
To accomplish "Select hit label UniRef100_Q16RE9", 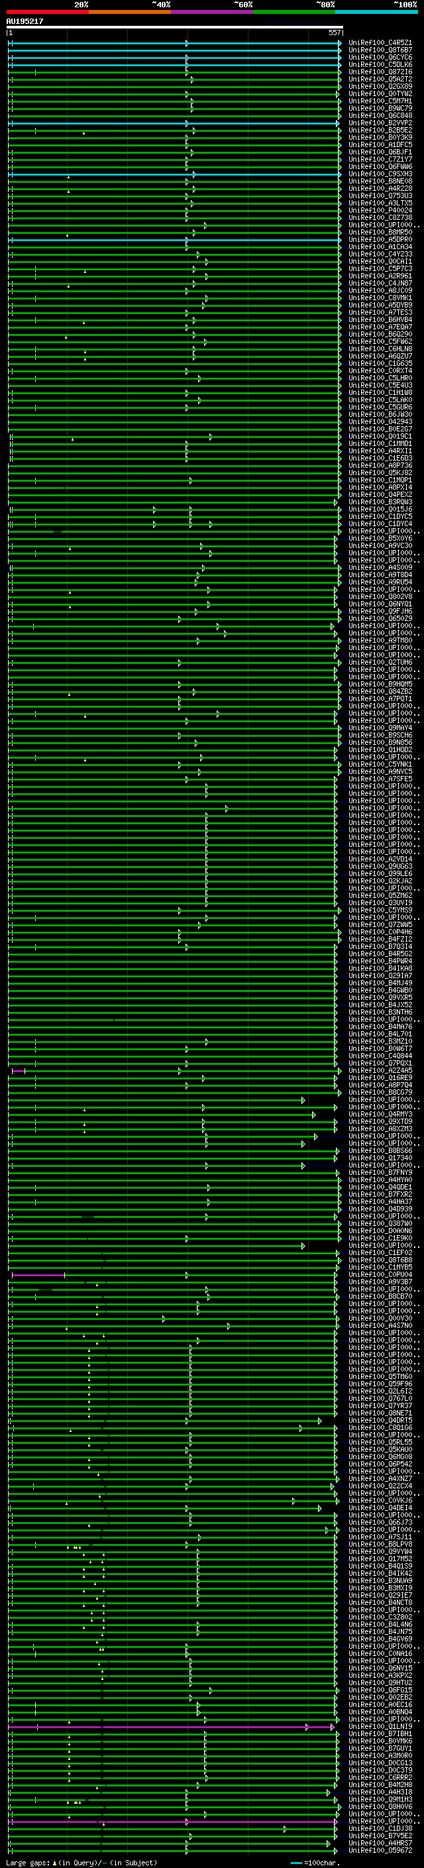I will pos(380,1078).
